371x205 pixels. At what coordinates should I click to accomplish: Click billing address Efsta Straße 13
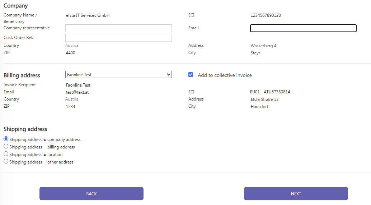(264, 99)
